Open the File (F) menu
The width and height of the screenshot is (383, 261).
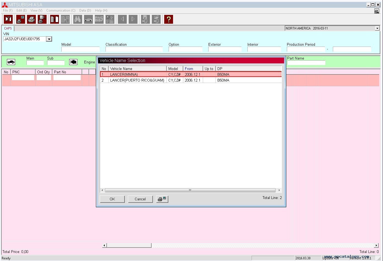coord(8,10)
